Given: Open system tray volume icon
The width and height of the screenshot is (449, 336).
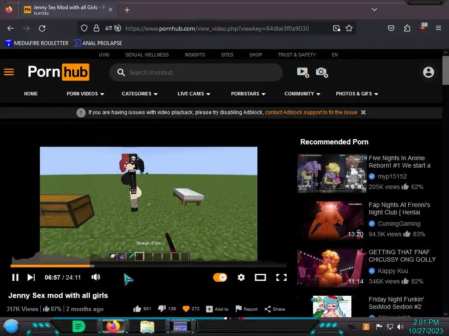Looking at the screenshot, I should pos(400,326).
